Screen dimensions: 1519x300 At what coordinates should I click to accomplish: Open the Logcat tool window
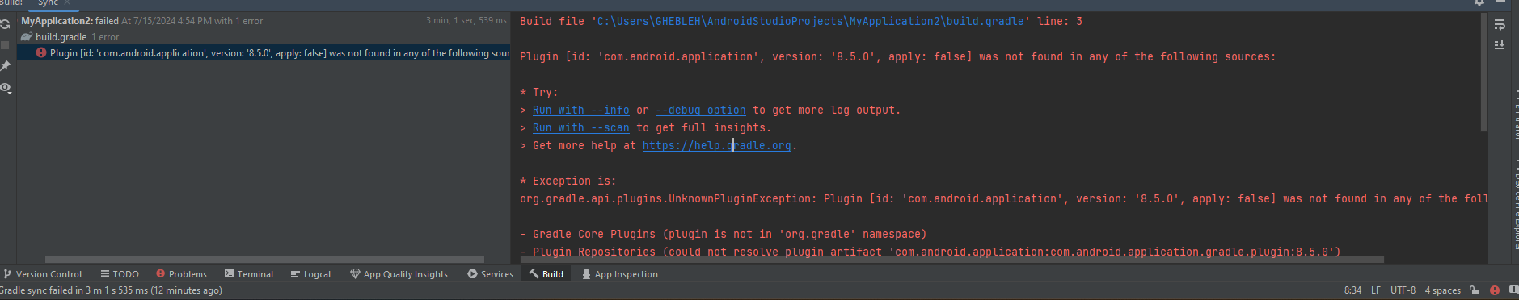(x=311, y=274)
